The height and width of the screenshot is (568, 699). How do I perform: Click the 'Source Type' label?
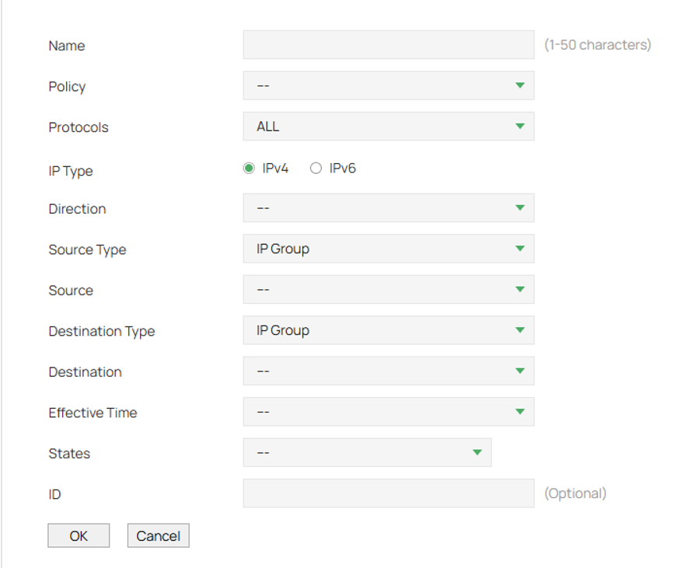click(x=87, y=249)
